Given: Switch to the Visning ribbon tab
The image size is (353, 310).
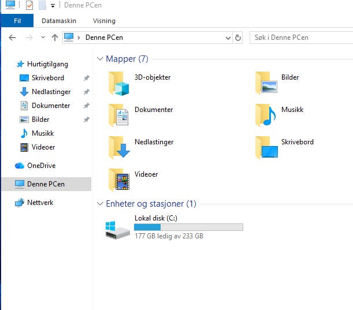Looking at the screenshot, I should (x=104, y=21).
